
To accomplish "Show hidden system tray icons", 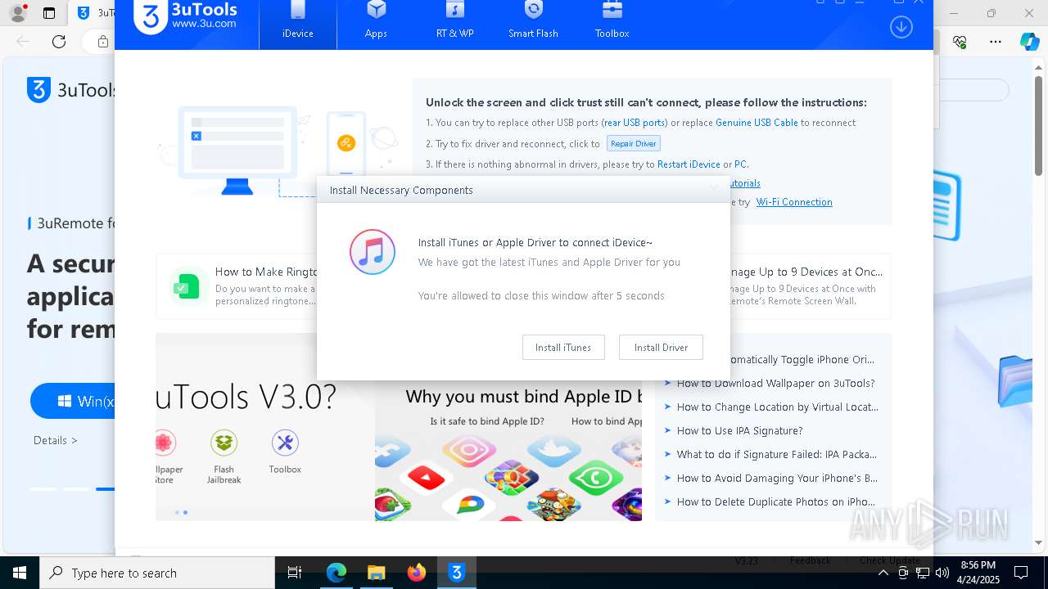I will pos(883,573).
